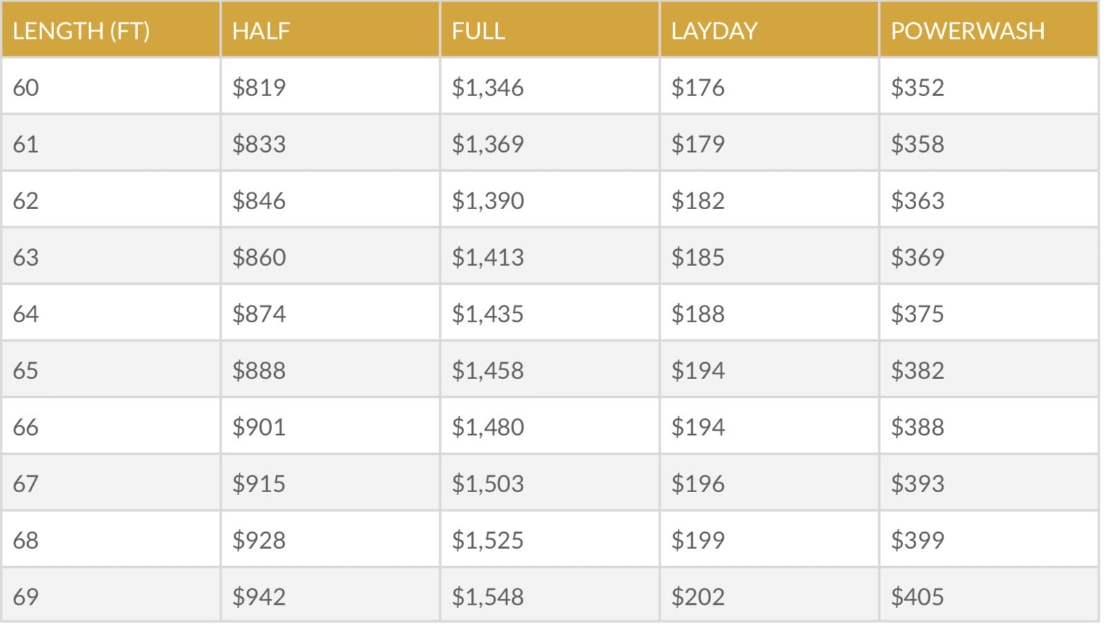Select the $1,369 full price cell
Viewport: 1115px width, 635px height.
[x=488, y=144]
